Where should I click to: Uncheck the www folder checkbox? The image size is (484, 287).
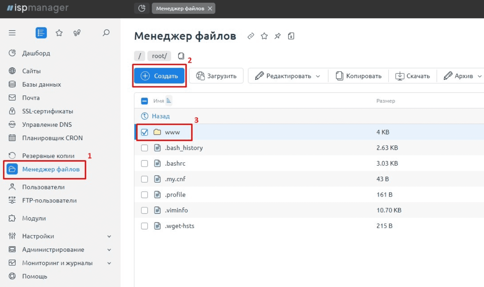click(x=144, y=132)
